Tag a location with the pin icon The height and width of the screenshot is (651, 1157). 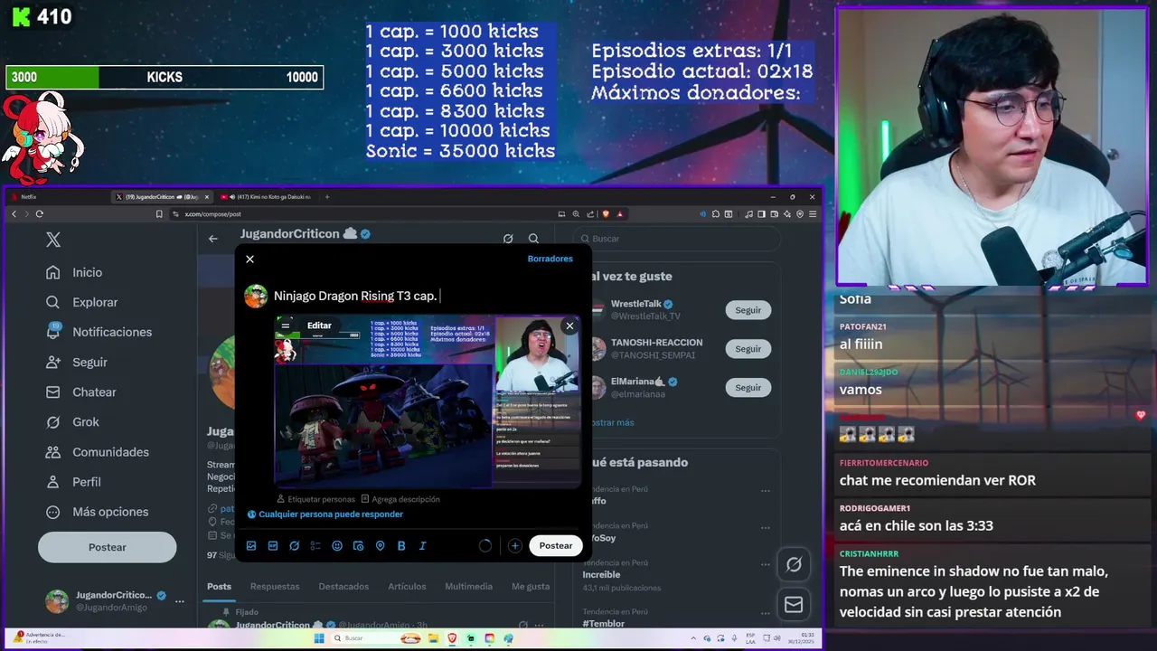[380, 546]
